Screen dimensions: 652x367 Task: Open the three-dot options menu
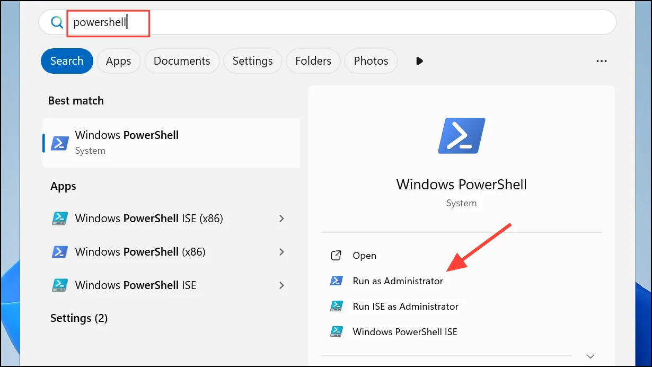click(602, 61)
